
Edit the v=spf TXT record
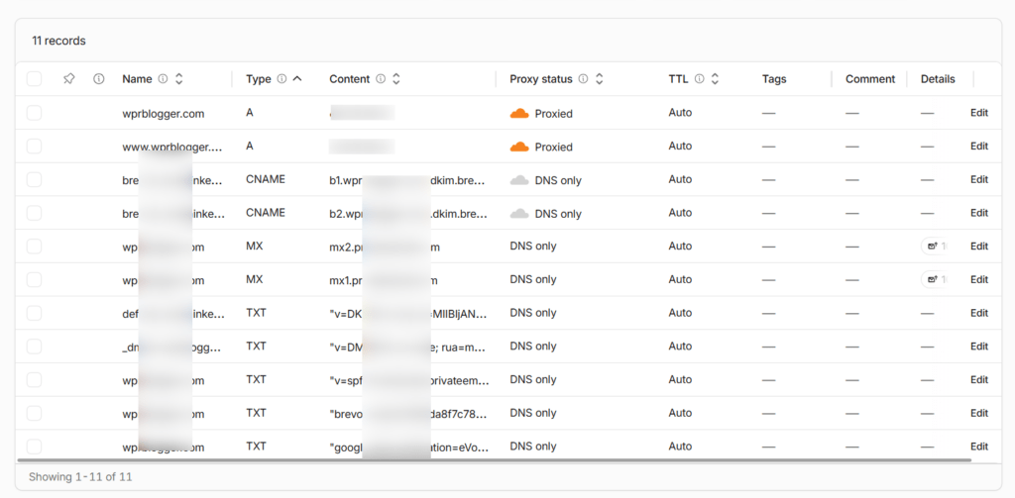point(978,379)
